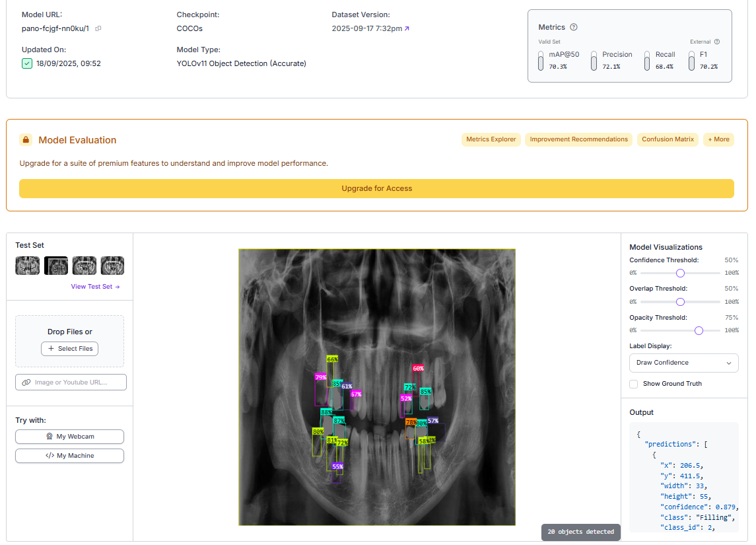The image size is (756, 545).
Task: Click the Metrics help question icon
Action: 574,27
